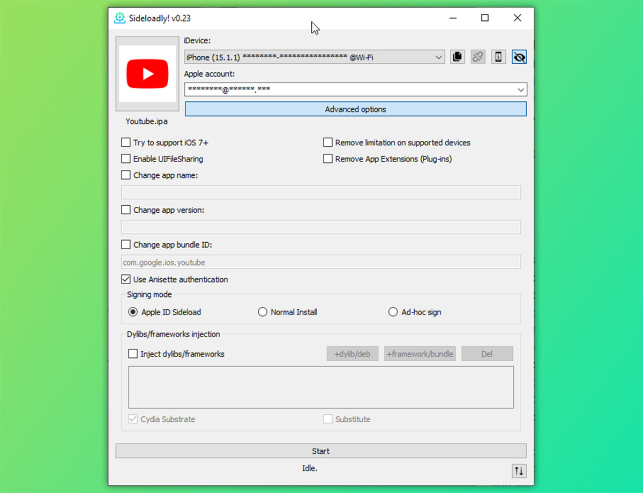Viewport: 643px width, 493px height.
Task: Maximize the Sideloadly window
Action: 485,18
